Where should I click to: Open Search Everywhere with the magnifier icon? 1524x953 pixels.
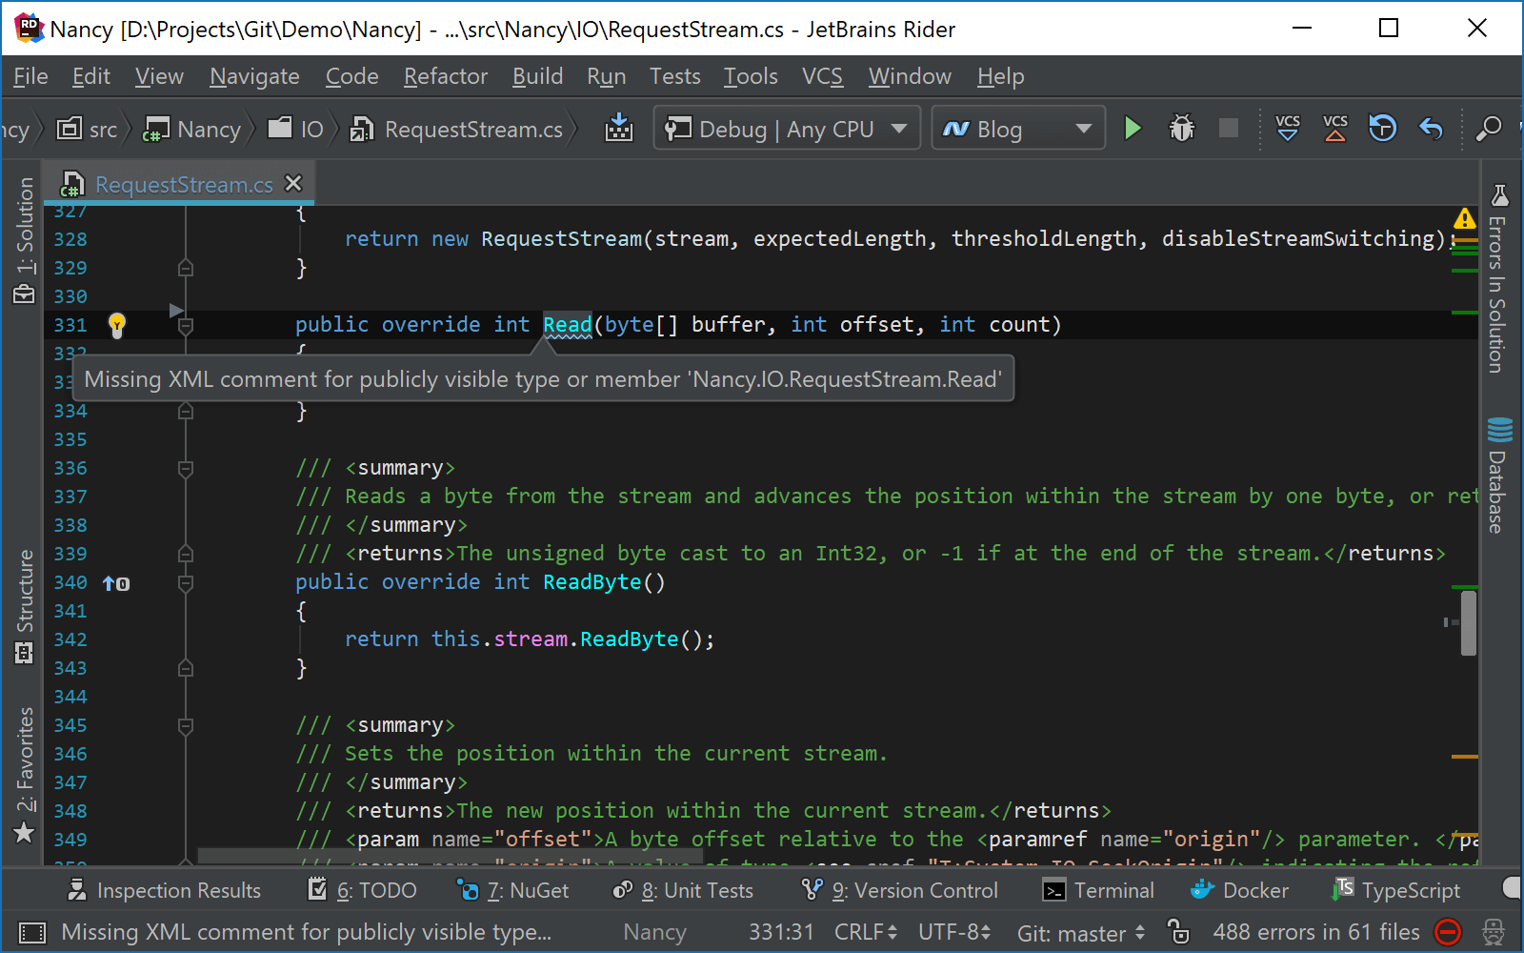(1488, 128)
